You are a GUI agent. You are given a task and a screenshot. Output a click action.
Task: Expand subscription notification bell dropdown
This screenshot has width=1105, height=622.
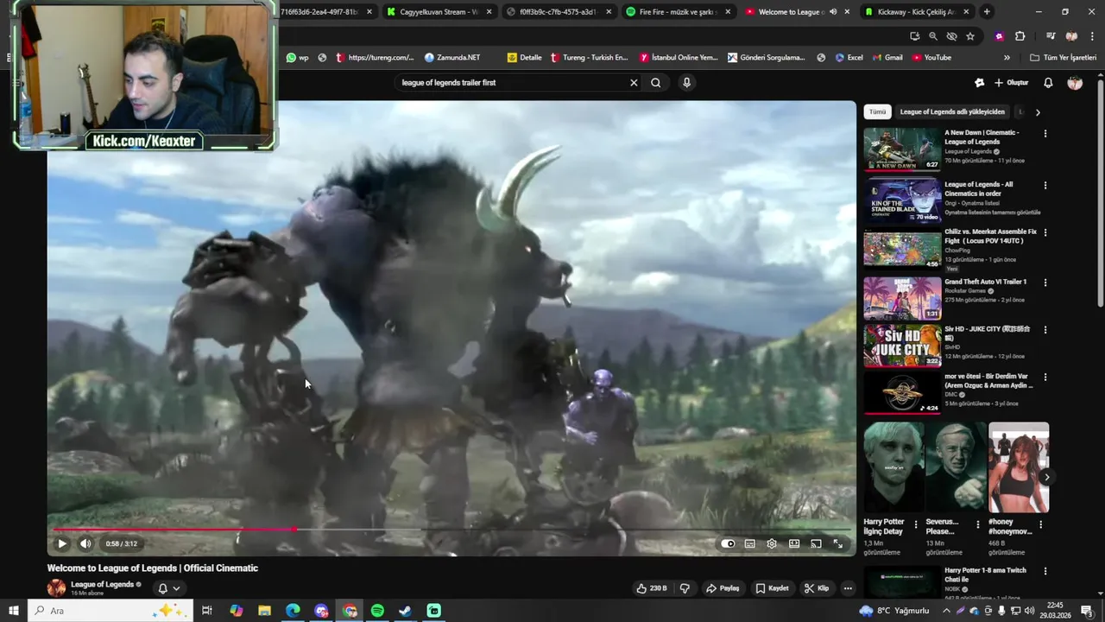click(169, 588)
